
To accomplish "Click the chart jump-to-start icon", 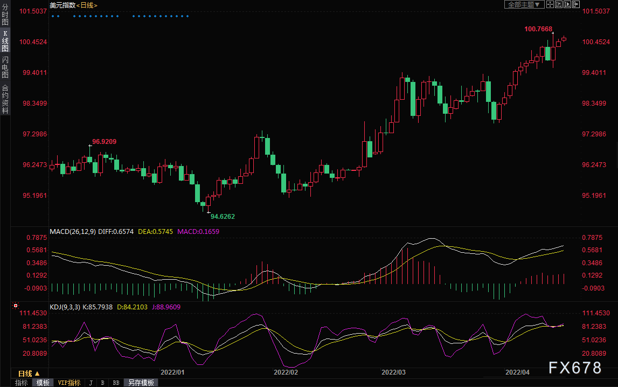I will pos(559,4).
